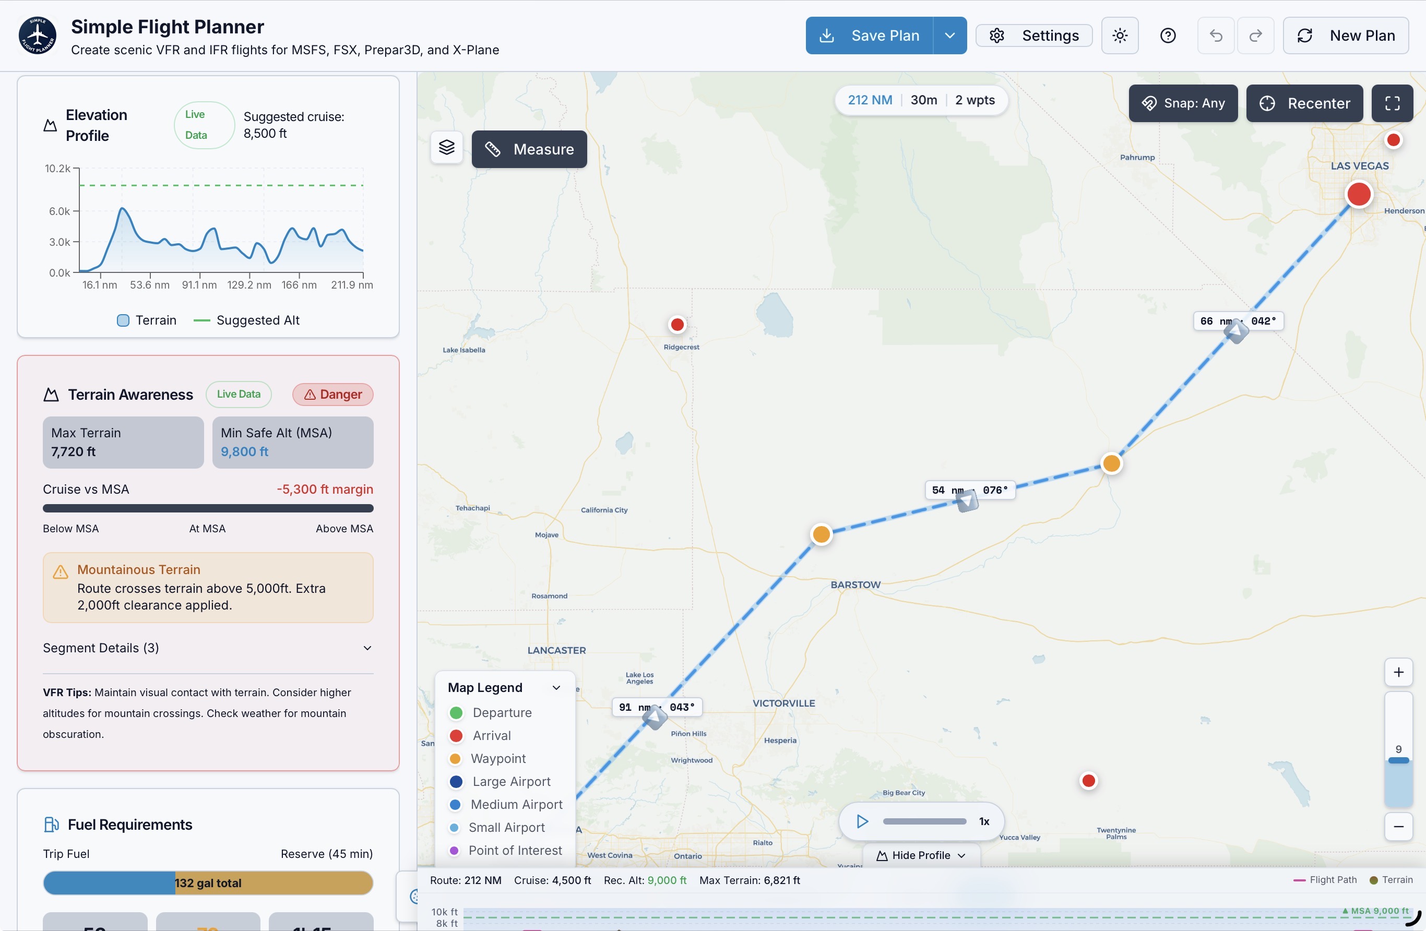Click the 91 nm 043° leg label
This screenshot has height=931, width=1426.
point(657,707)
